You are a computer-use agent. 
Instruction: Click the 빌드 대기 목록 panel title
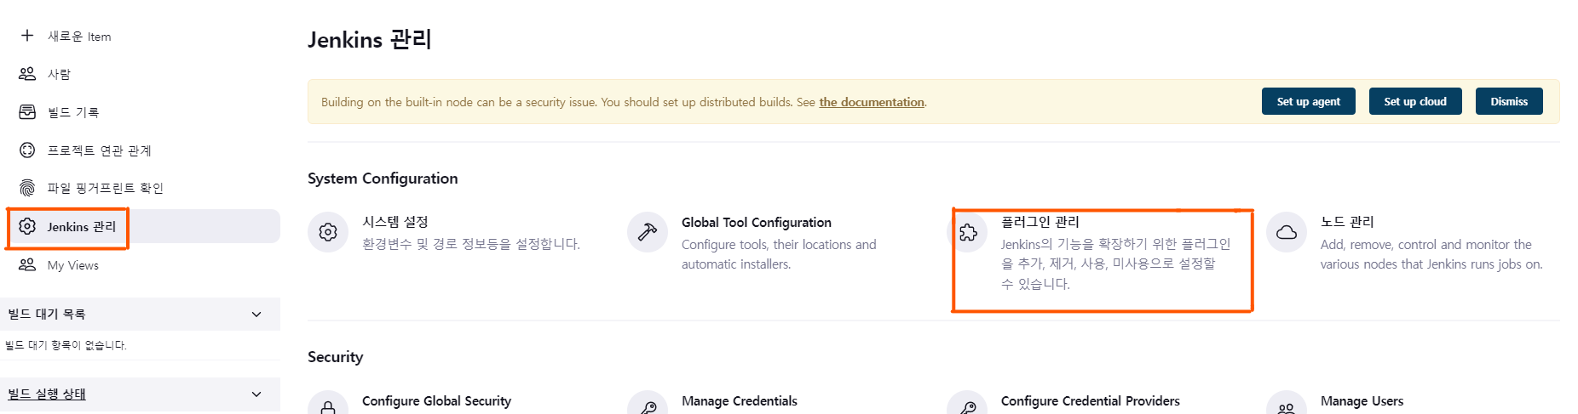coord(47,315)
